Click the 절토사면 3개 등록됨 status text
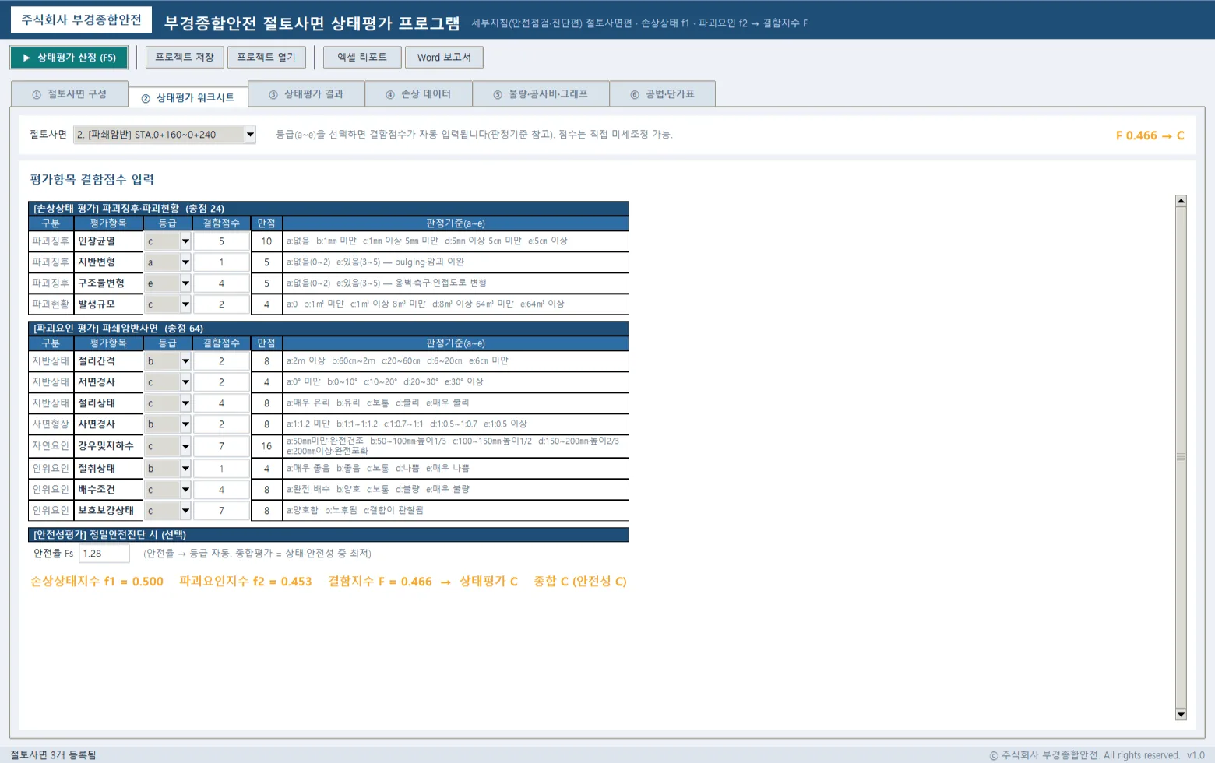The width and height of the screenshot is (1215, 763). point(53,755)
